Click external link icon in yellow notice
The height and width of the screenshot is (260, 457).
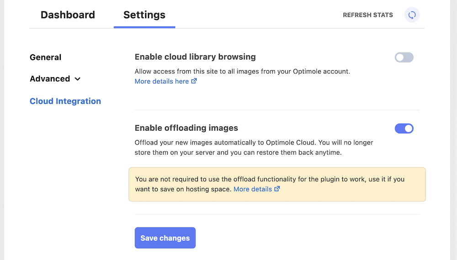pos(277,189)
